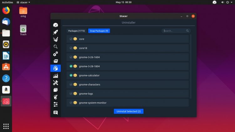The height and width of the screenshot is (132, 235).
Task: Open Thunderbird mail from the dock
Action: (x=6, y=22)
